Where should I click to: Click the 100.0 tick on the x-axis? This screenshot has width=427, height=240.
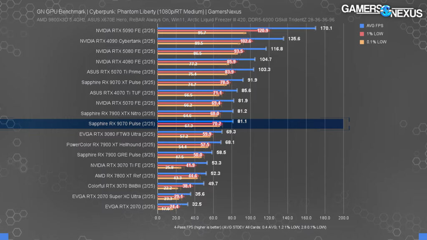250,218
